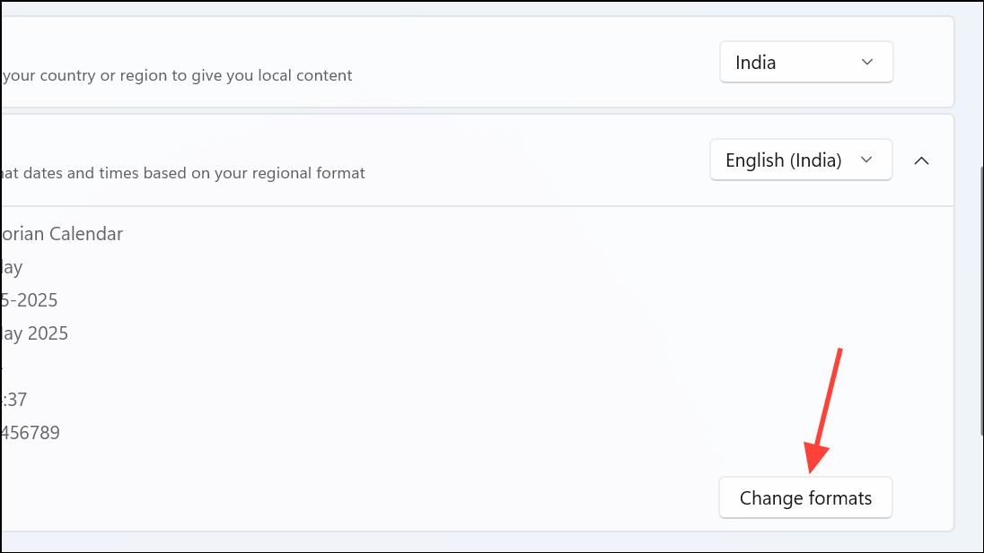Viewport: 984px width, 553px height.
Task: Click the long date value ending in "ay 2025"
Action: coord(34,333)
